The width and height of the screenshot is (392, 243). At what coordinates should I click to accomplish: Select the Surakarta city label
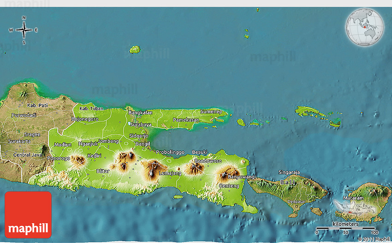point(21,141)
